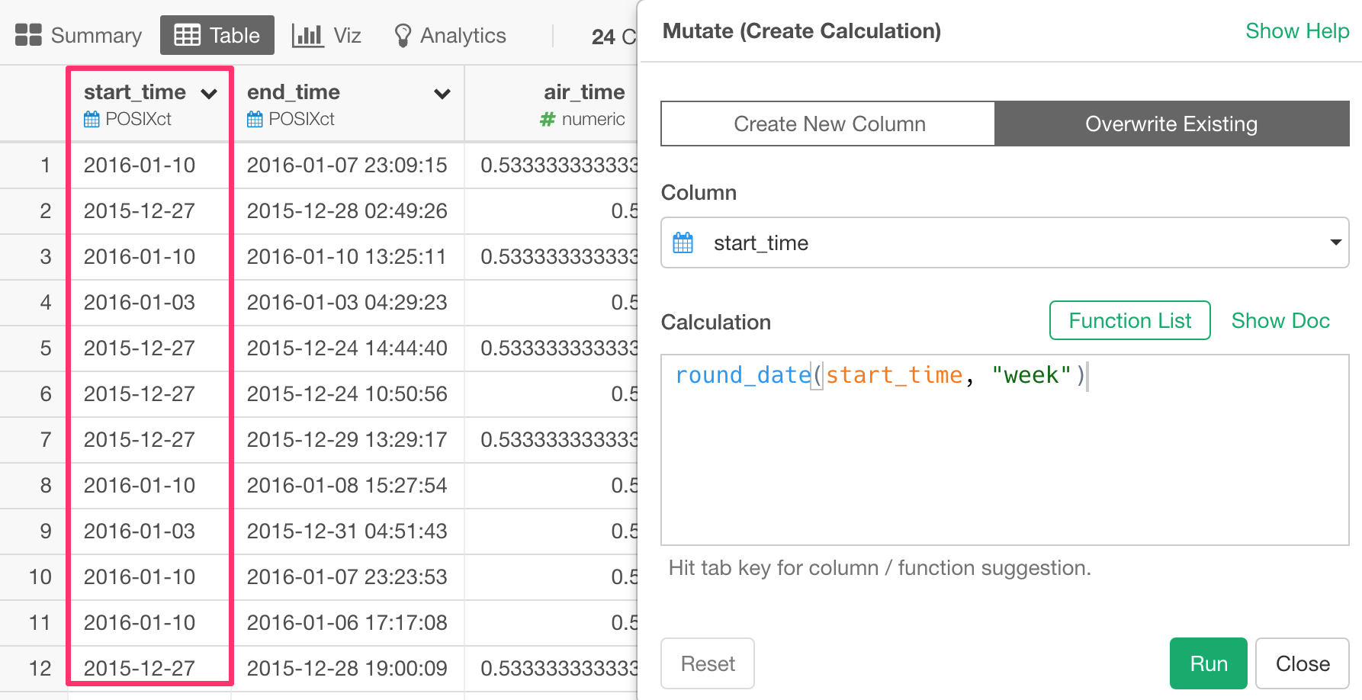Select end_time cell 2016-01-08 15:27:54
The height and width of the screenshot is (700, 1362).
347,485
